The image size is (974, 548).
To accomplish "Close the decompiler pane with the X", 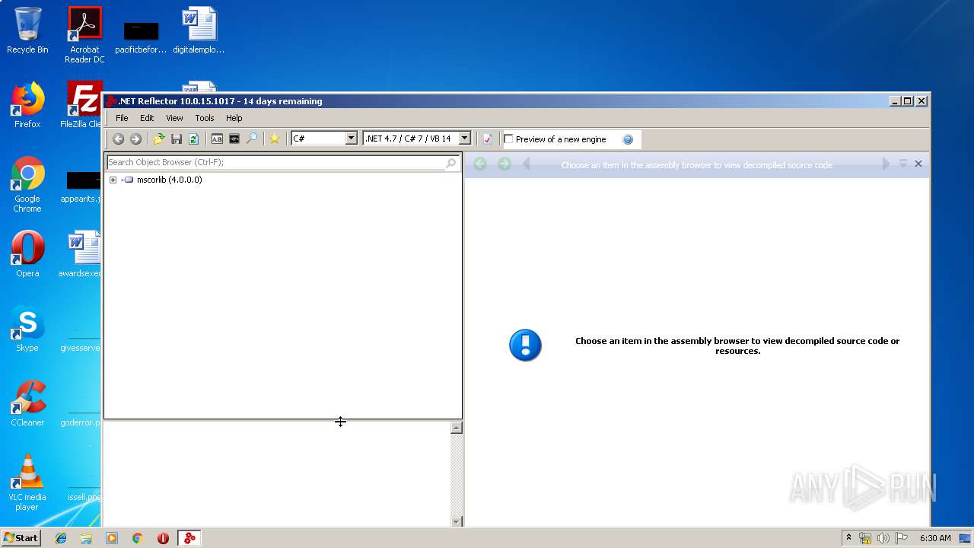I will tap(918, 164).
